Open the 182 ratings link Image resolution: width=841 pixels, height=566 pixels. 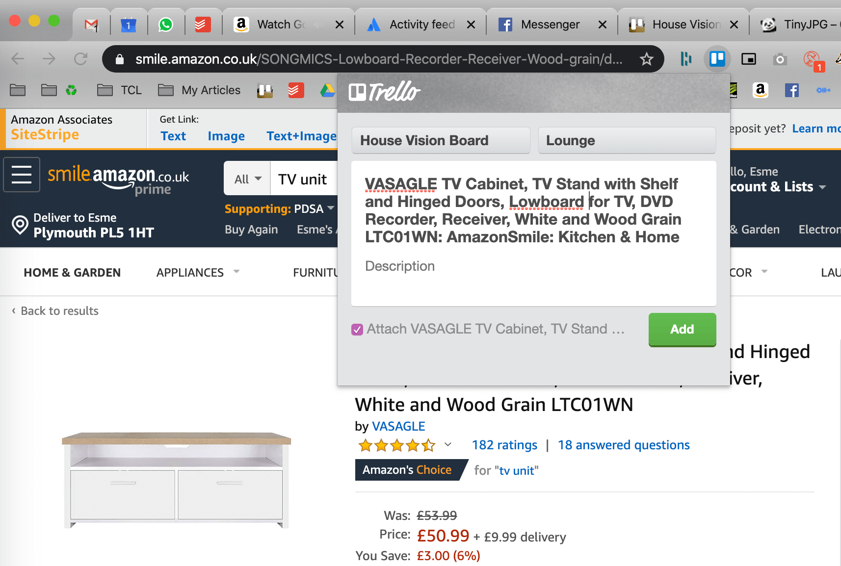pos(504,445)
